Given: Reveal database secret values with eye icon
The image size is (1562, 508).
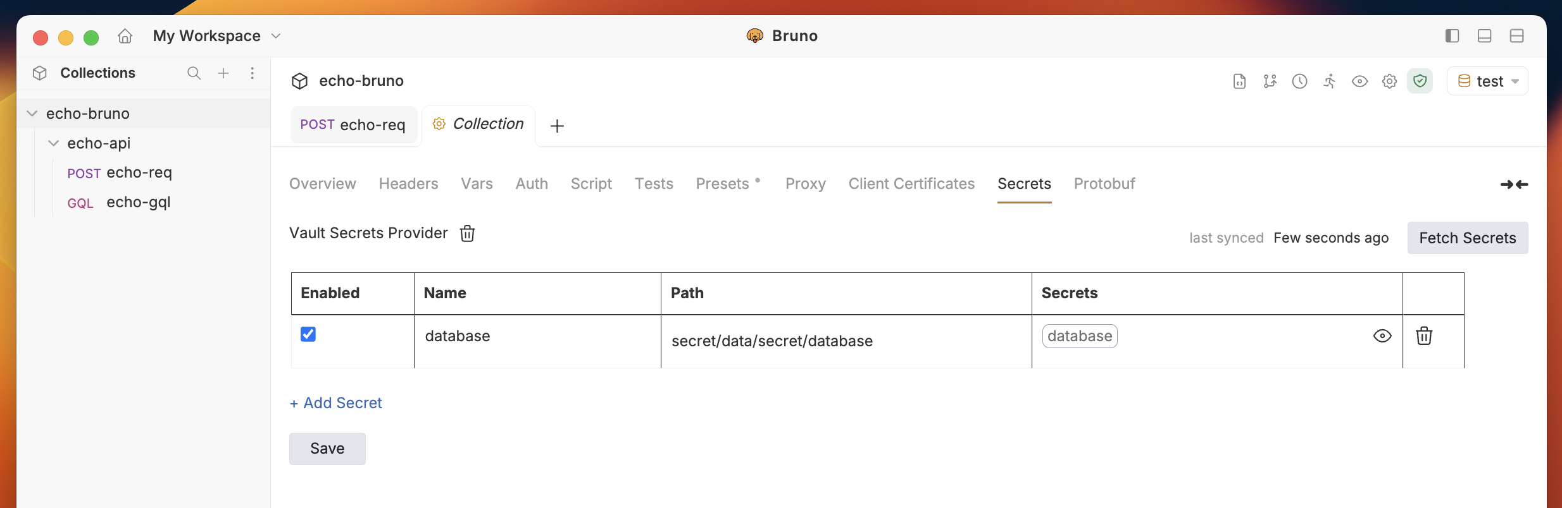Looking at the screenshot, I should click(x=1382, y=336).
